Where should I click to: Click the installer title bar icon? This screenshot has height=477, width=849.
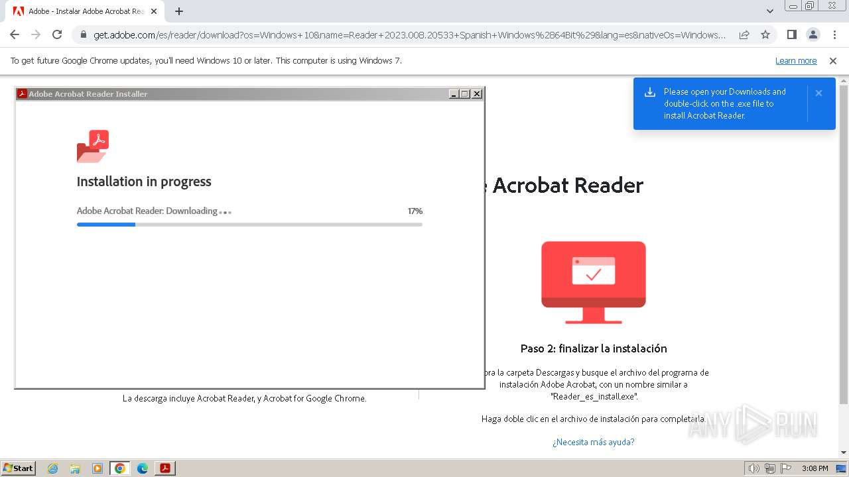tap(22, 93)
